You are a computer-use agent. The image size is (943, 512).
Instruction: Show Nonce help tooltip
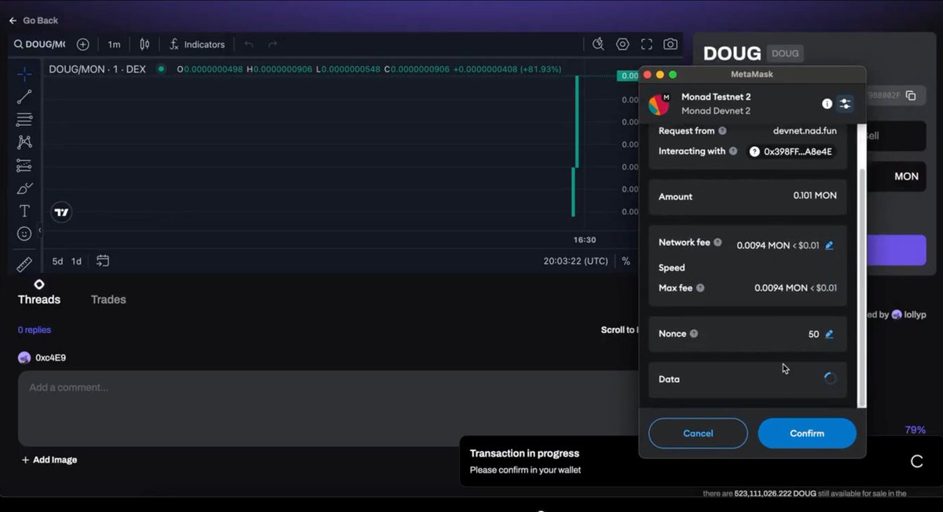[x=694, y=334]
